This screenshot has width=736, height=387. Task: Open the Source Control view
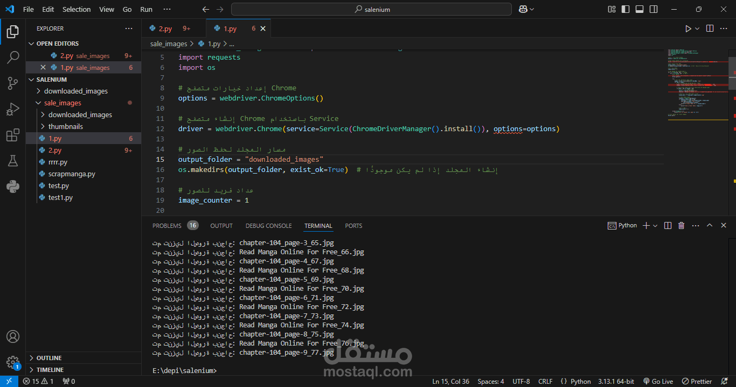coord(13,83)
